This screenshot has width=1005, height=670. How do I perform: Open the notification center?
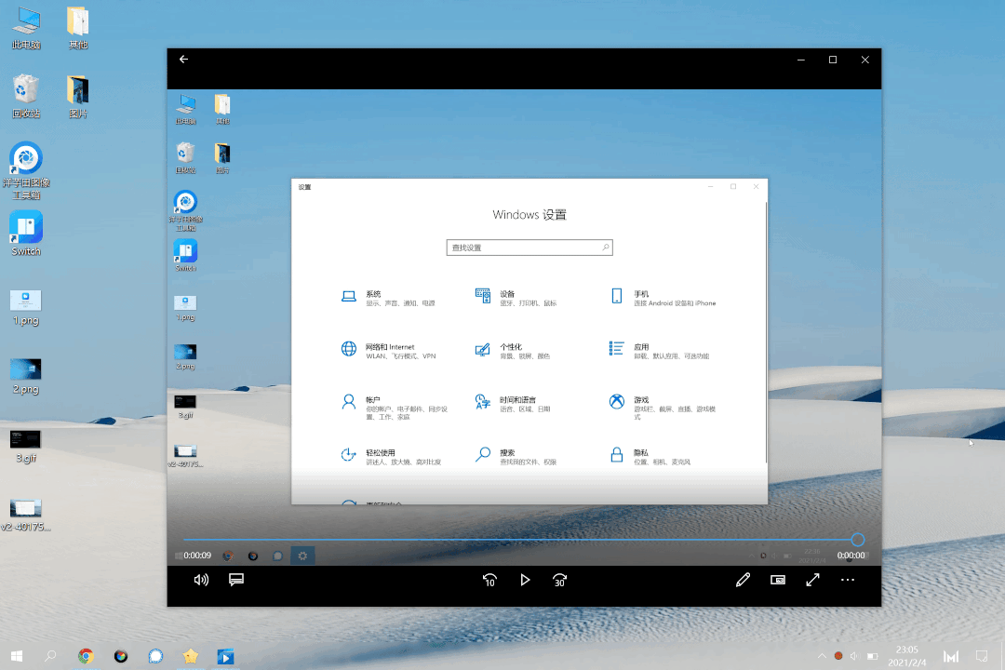point(982,656)
